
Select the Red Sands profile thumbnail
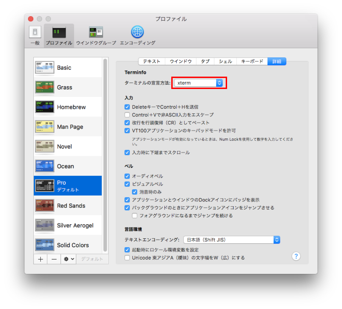[45, 206]
